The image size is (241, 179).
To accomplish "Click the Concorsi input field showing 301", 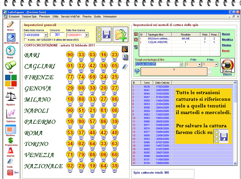I will coord(57,35).
